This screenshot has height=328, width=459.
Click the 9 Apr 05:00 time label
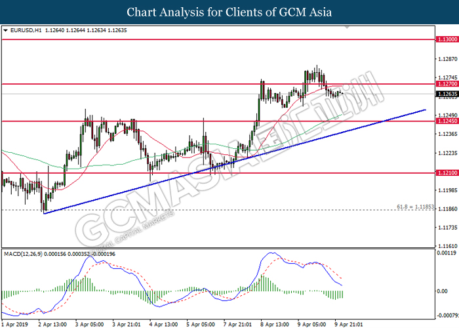[x=311, y=324]
